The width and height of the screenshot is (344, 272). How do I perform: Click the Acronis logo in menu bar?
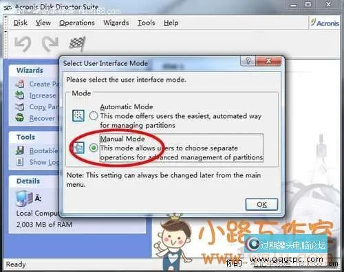click(325, 23)
